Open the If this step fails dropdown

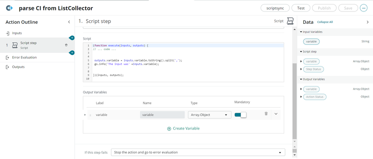[198, 152]
